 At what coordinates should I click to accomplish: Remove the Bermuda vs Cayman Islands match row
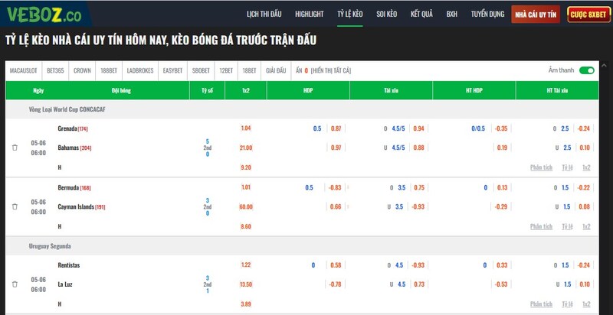pyautogui.click(x=15, y=206)
